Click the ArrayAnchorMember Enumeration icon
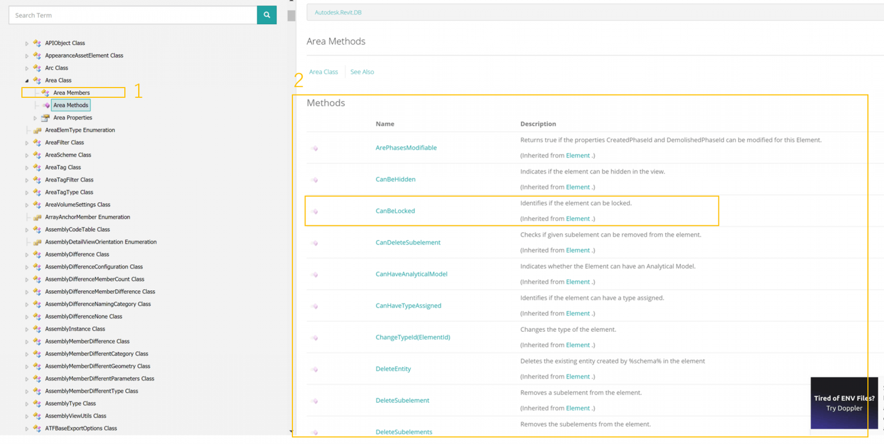Screen dimensions: 884x444 pos(37,218)
